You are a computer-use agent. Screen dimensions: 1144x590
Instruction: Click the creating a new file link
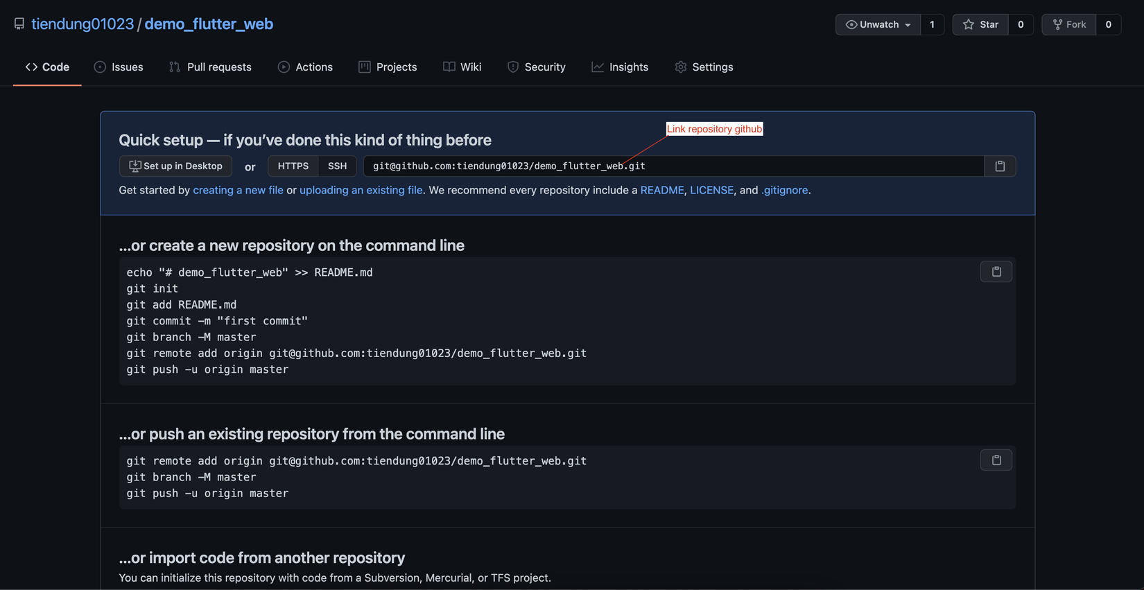(238, 190)
